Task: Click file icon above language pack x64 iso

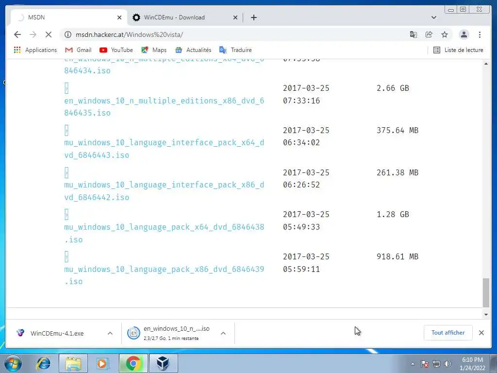Action: [66, 214]
